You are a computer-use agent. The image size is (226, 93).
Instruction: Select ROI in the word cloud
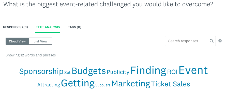[x=172, y=72]
